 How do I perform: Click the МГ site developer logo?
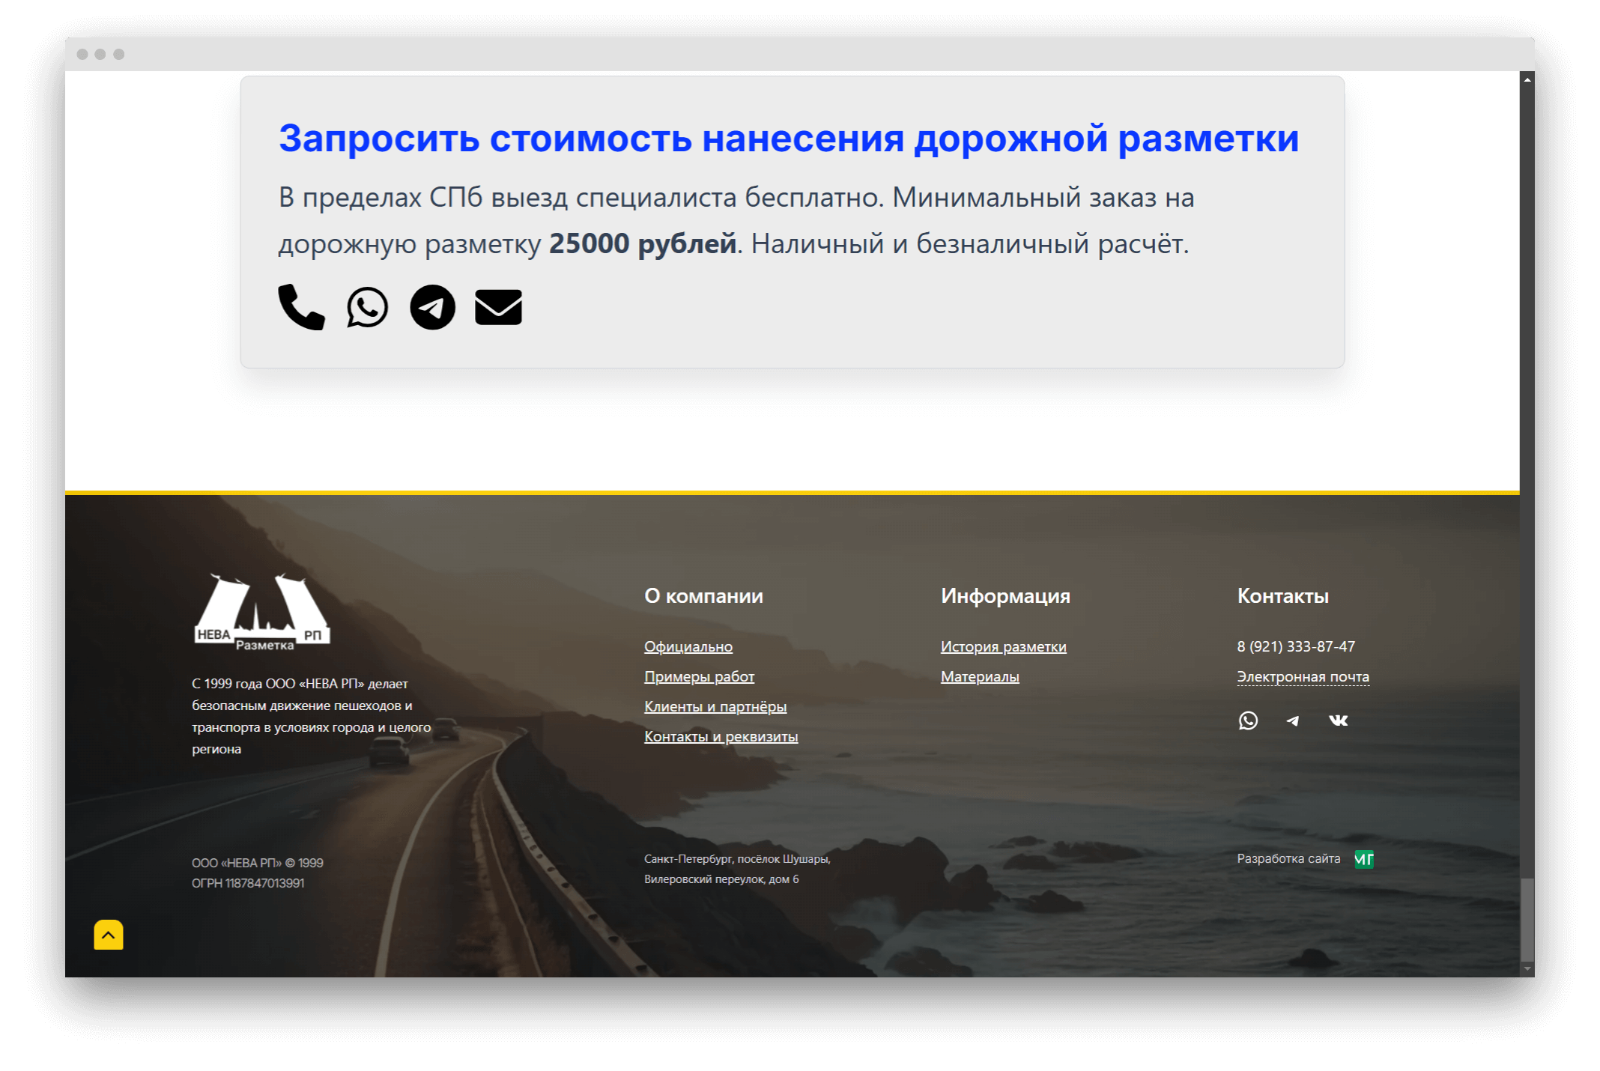pos(1364,858)
